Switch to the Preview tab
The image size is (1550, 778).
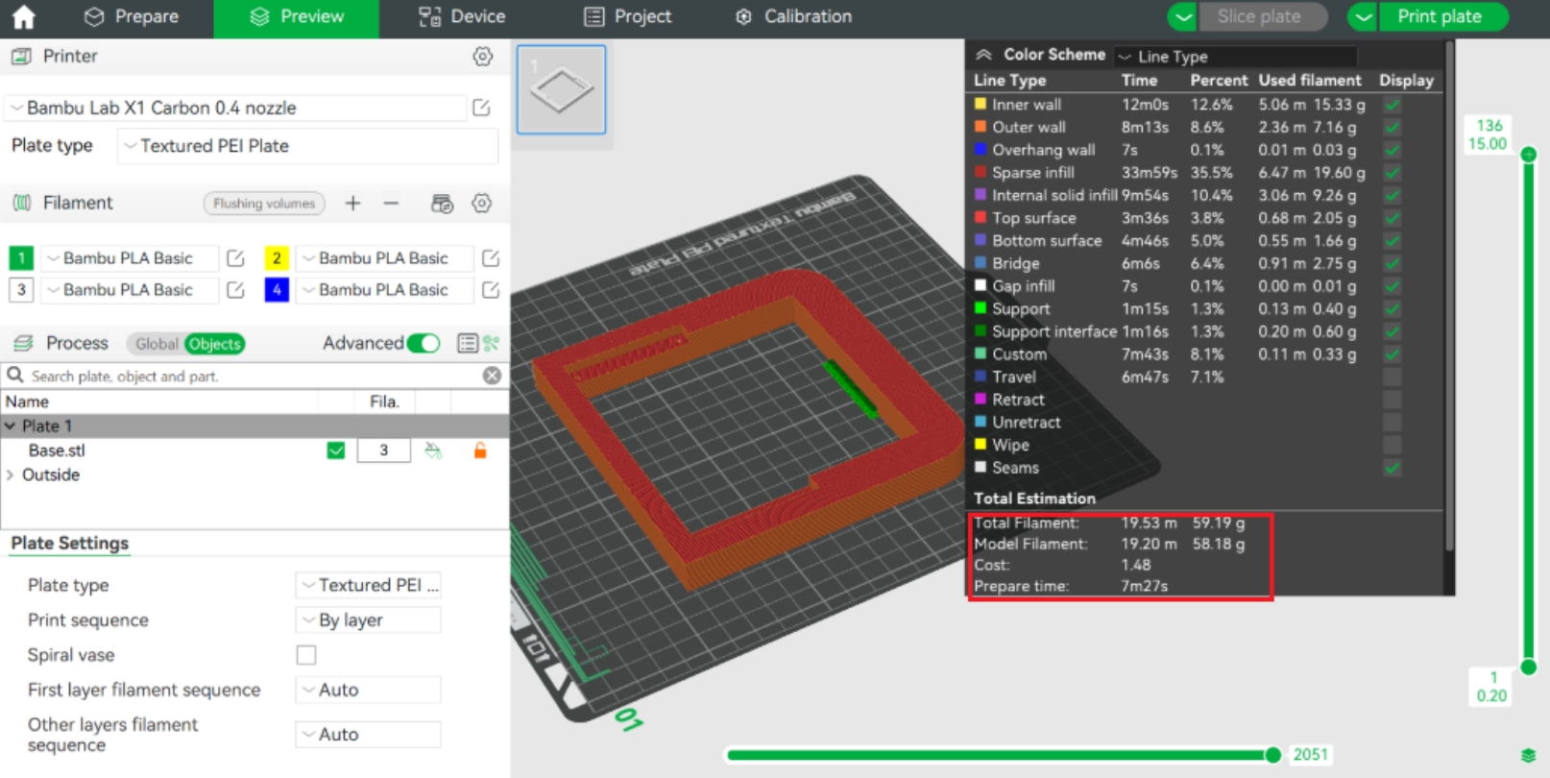(296, 17)
